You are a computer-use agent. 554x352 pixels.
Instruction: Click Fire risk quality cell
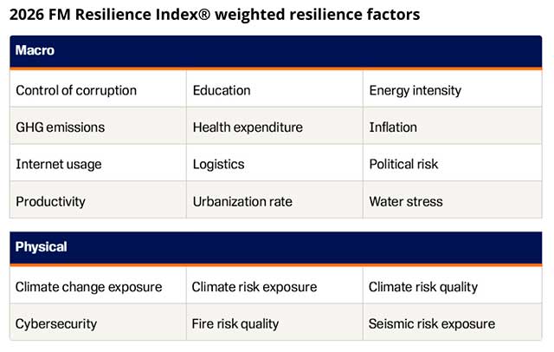235,323
